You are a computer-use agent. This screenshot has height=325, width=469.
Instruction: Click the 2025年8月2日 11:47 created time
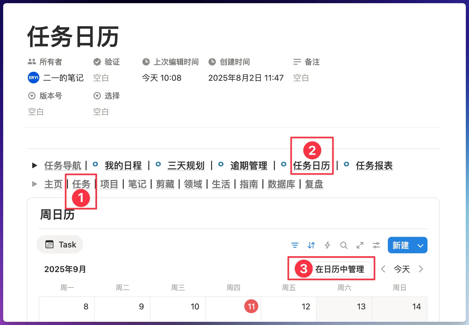point(246,78)
